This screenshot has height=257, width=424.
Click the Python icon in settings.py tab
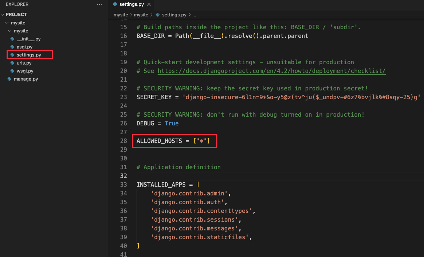coord(115,4)
